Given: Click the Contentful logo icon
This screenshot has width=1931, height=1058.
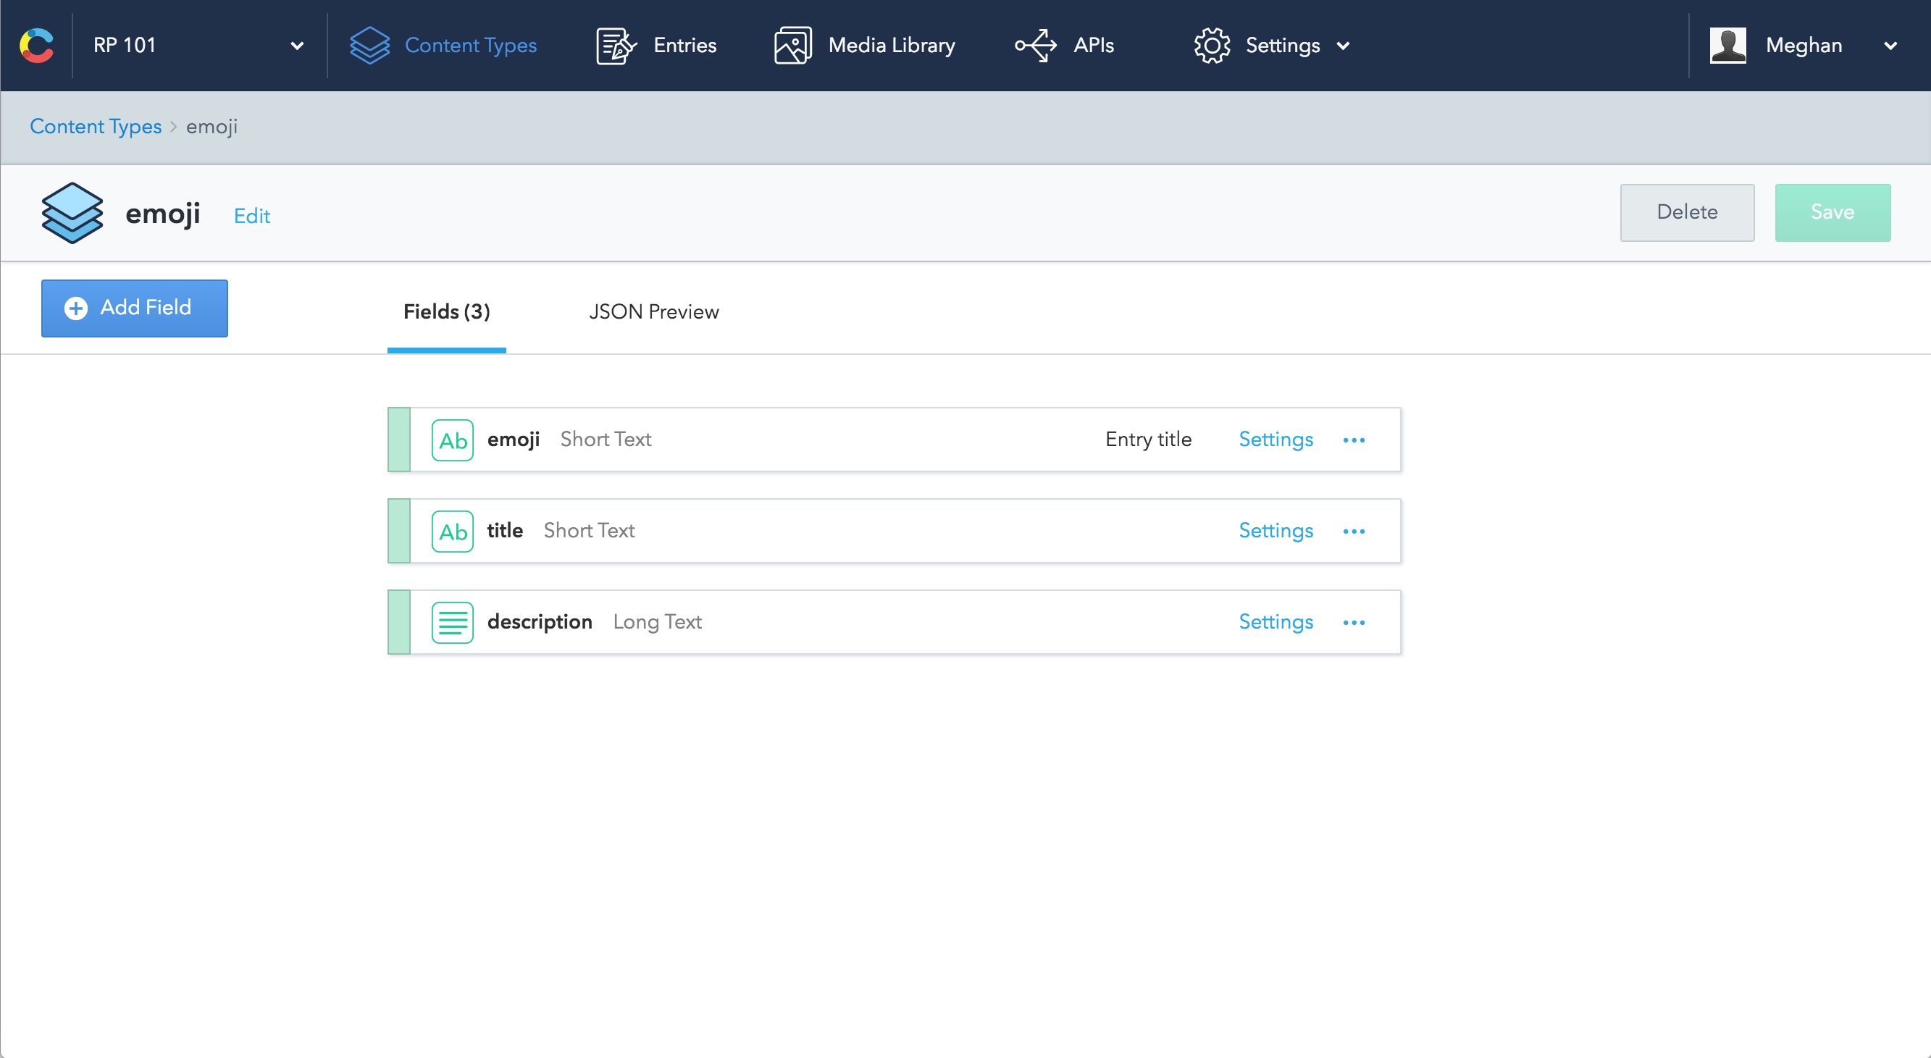Looking at the screenshot, I should [x=36, y=45].
